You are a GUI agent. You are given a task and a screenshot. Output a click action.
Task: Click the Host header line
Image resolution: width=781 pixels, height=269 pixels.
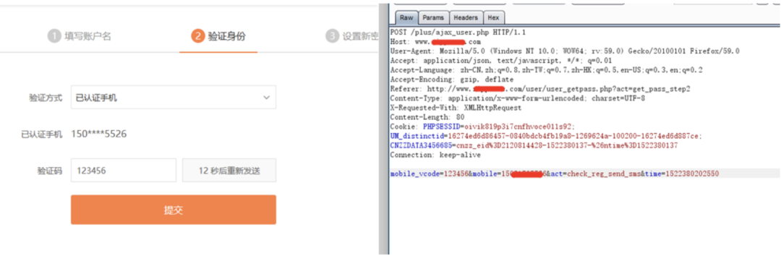pos(435,42)
